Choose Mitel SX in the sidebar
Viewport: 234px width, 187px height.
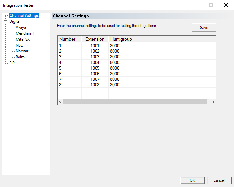(x=22, y=39)
